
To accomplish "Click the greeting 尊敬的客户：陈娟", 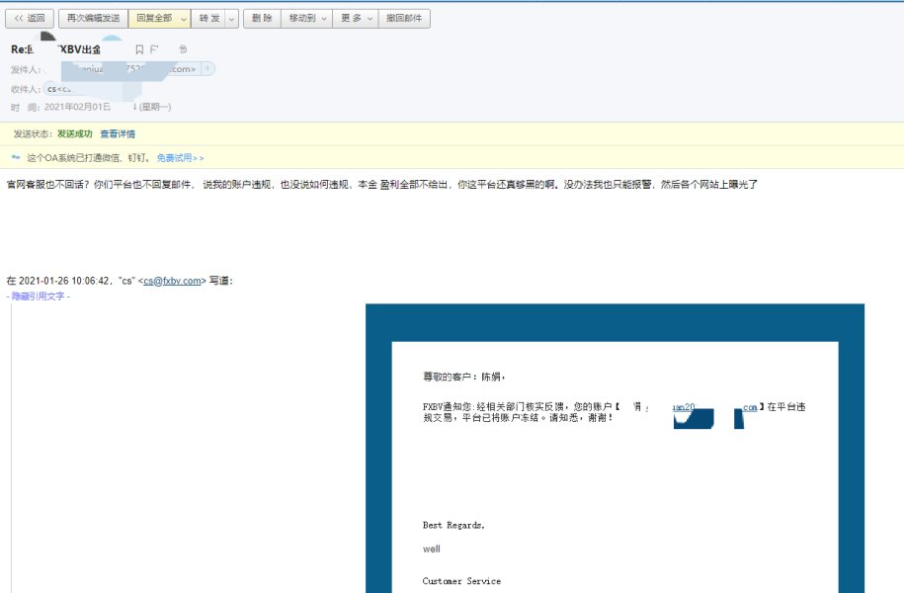I will pos(464,377).
